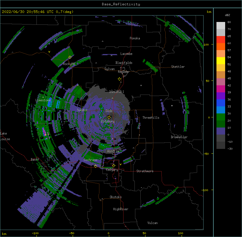242x237 pixels.
Task: Click the Okotoks city label
Action: (x=116, y=197)
